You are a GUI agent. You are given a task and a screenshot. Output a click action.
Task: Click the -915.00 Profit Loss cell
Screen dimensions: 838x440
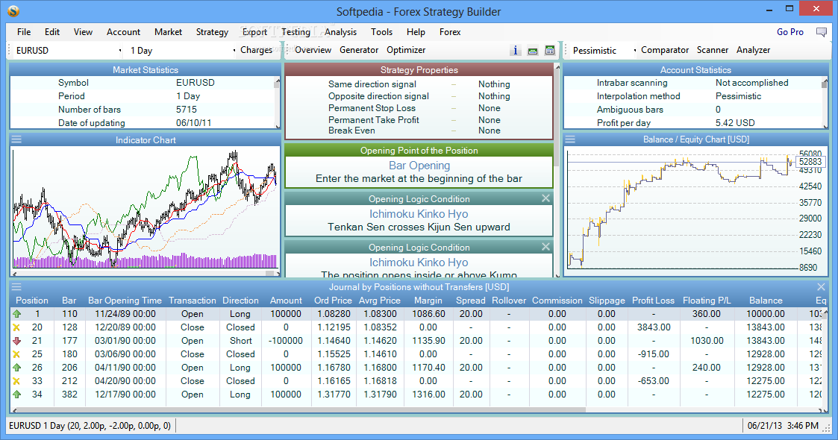tap(653, 354)
